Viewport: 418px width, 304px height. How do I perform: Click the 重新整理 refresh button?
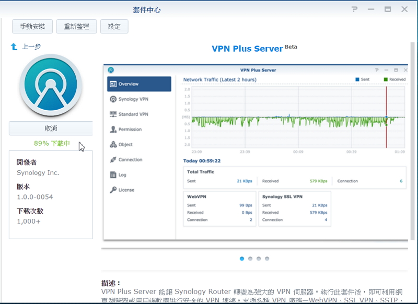click(x=76, y=26)
